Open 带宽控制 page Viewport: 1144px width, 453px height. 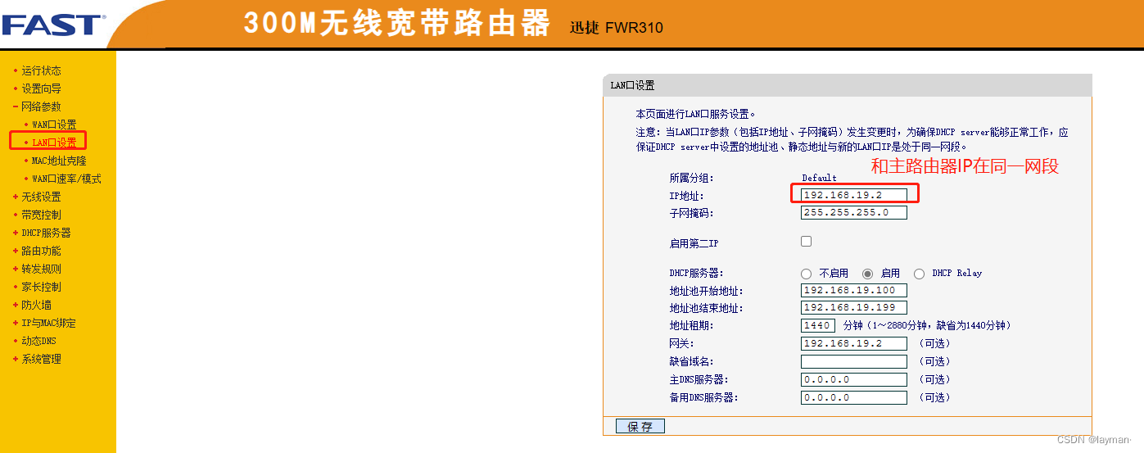pos(41,215)
